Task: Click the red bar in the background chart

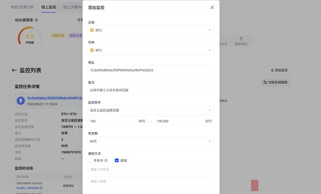Action: (255, 185)
